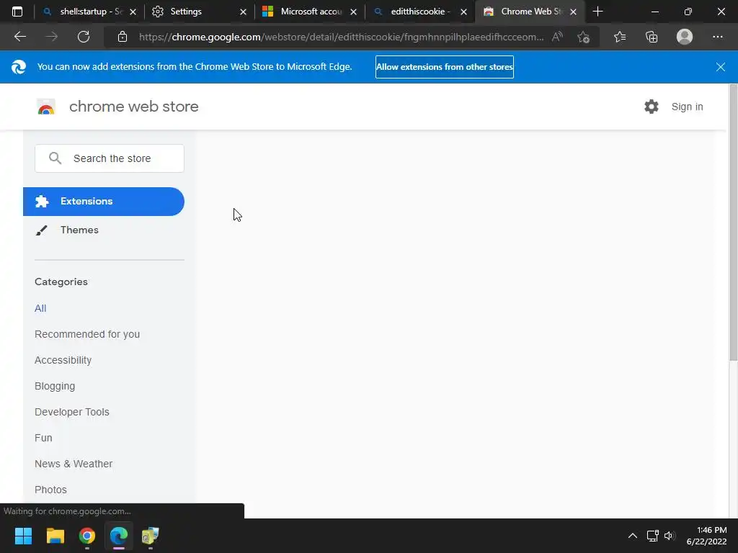The width and height of the screenshot is (738, 553).
Task: Open Google Chrome from taskbar
Action: tap(87, 536)
